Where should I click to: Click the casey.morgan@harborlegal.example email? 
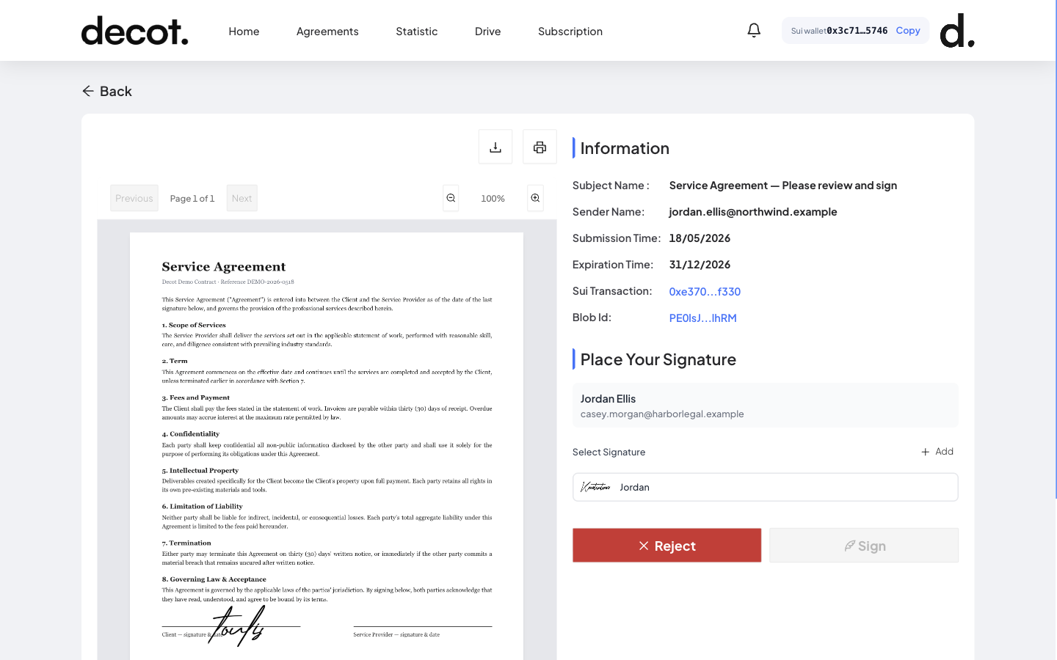point(662,414)
